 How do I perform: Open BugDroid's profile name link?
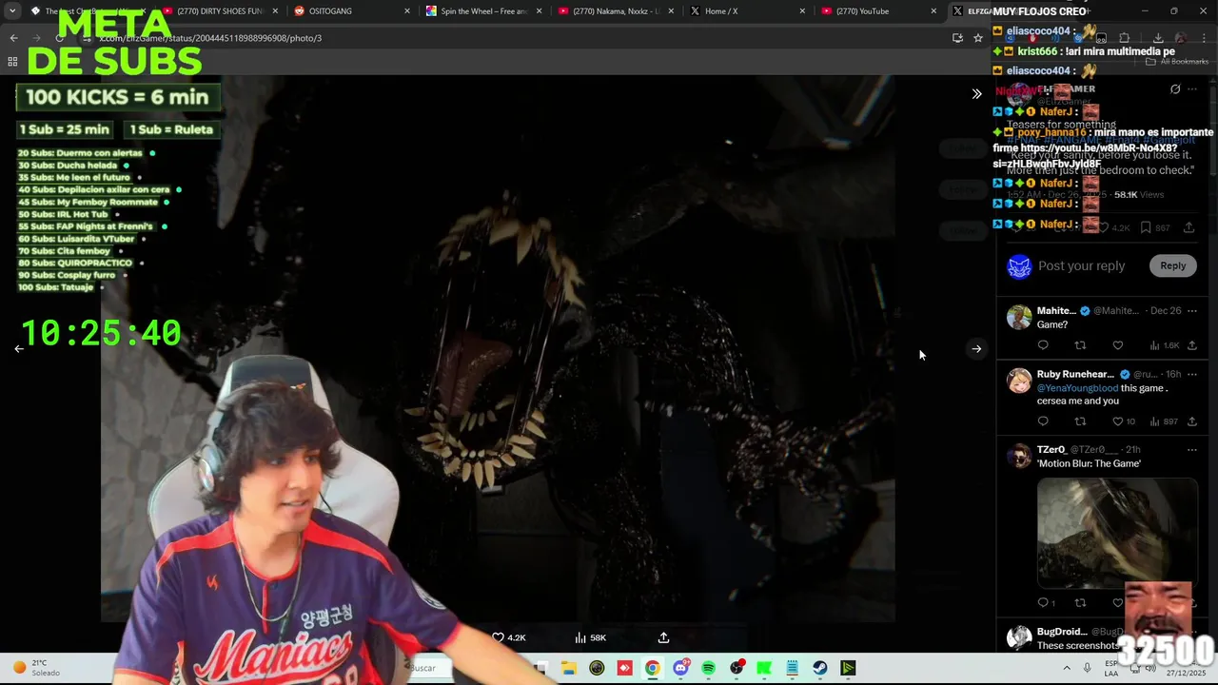pos(1061,632)
